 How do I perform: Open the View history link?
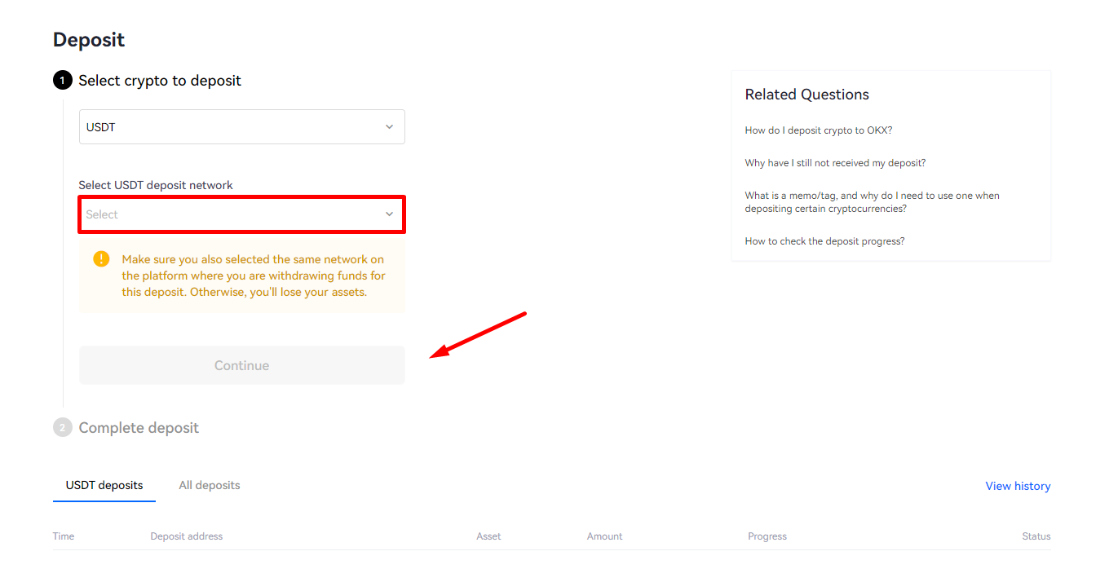pos(1018,486)
